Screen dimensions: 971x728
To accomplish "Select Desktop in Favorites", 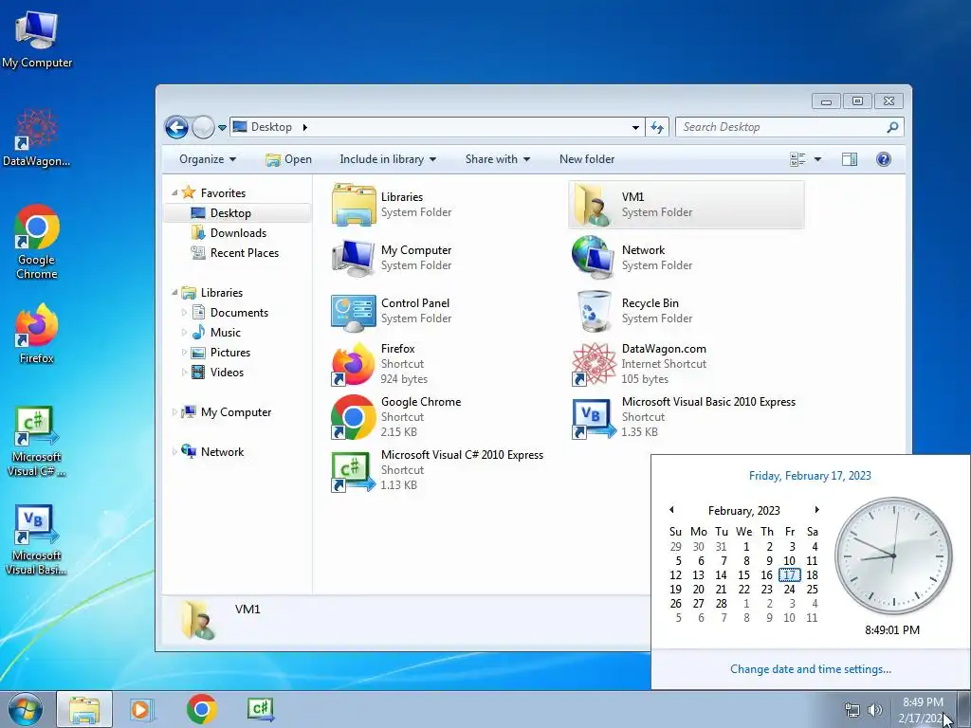I will (x=237, y=213).
